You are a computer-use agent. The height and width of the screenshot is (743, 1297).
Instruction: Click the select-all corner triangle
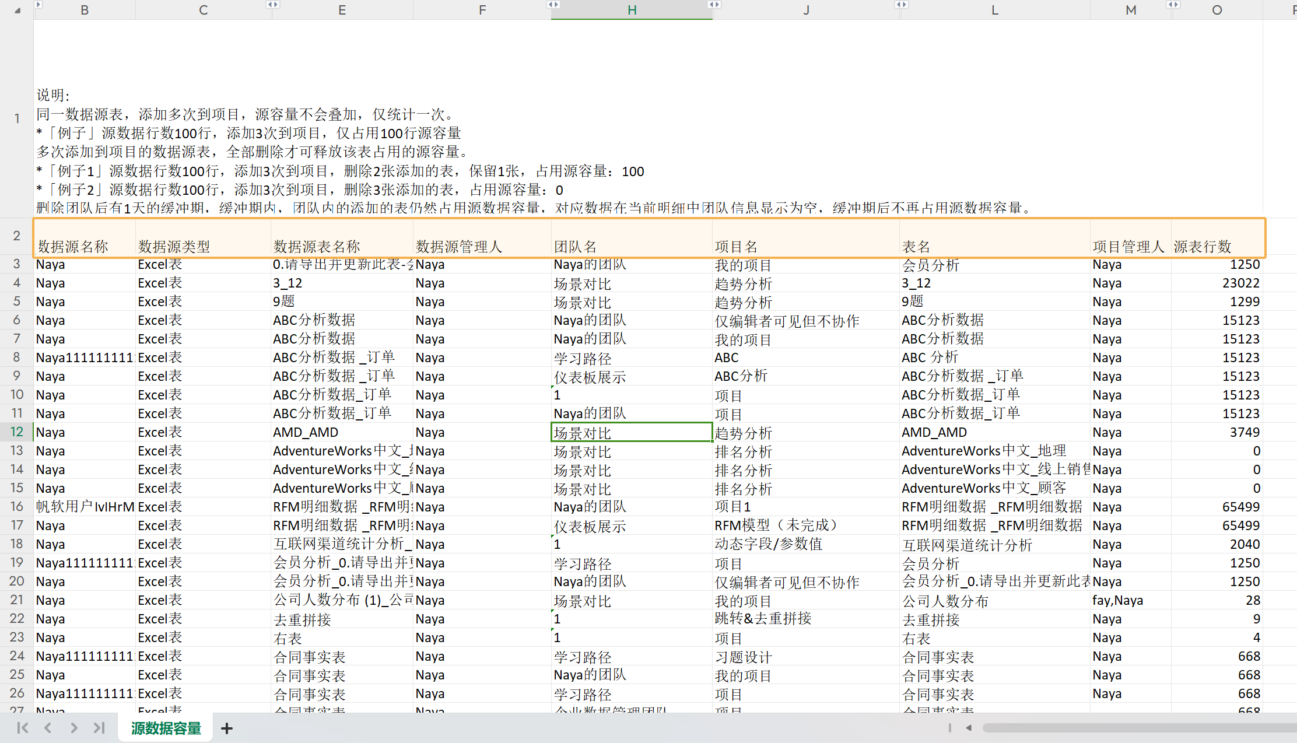pos(17,10)
